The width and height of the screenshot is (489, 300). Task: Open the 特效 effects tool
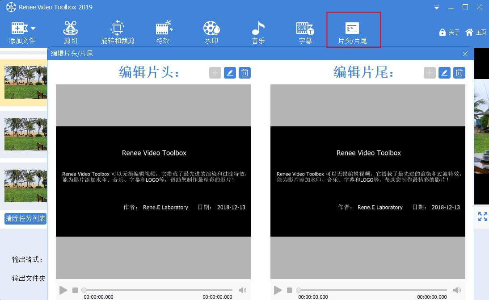point(163,33)
